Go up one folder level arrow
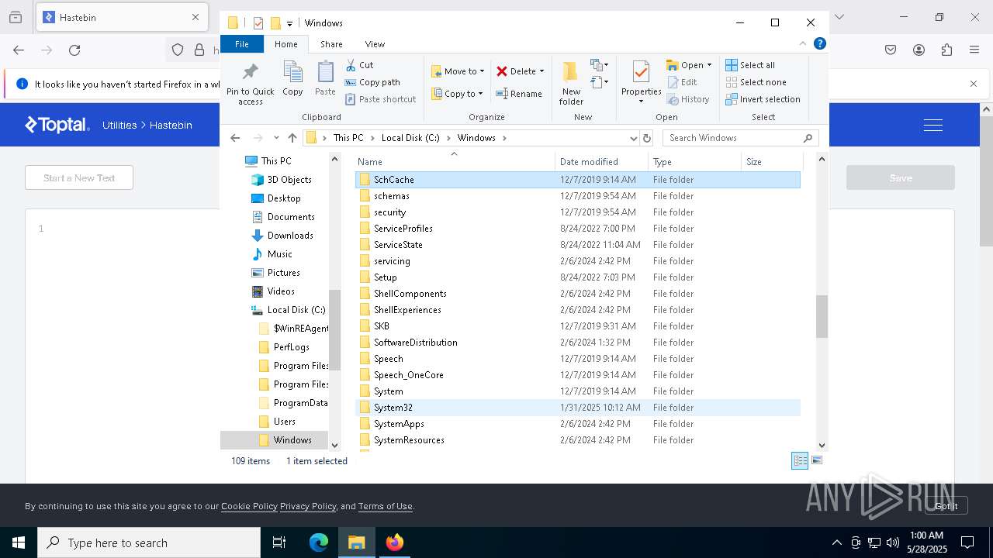This screenshot has width=993, height=558. [x=292, y=138]
